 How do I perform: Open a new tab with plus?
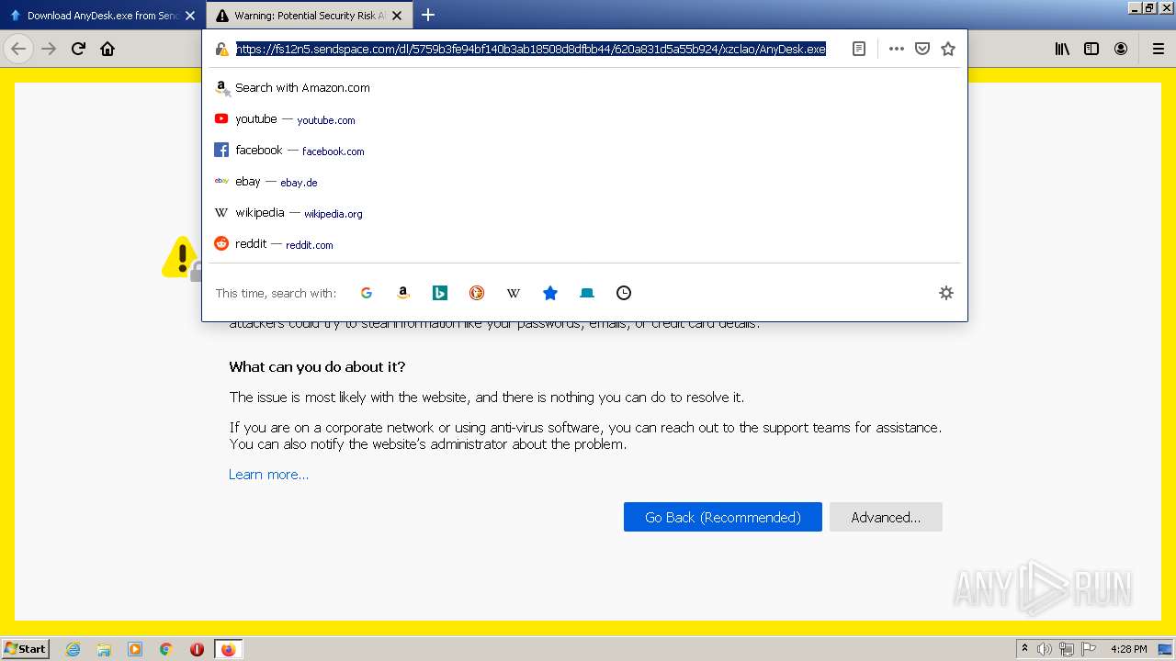click(x=428, y=15)
